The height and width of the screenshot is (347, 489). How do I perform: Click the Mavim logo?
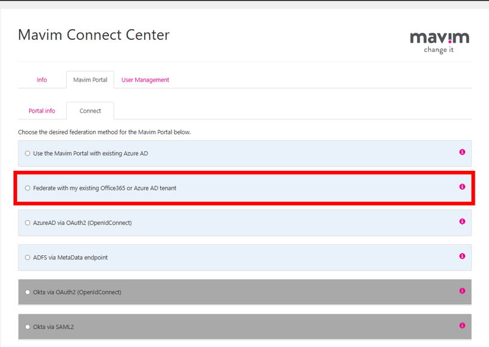(440, 42)
